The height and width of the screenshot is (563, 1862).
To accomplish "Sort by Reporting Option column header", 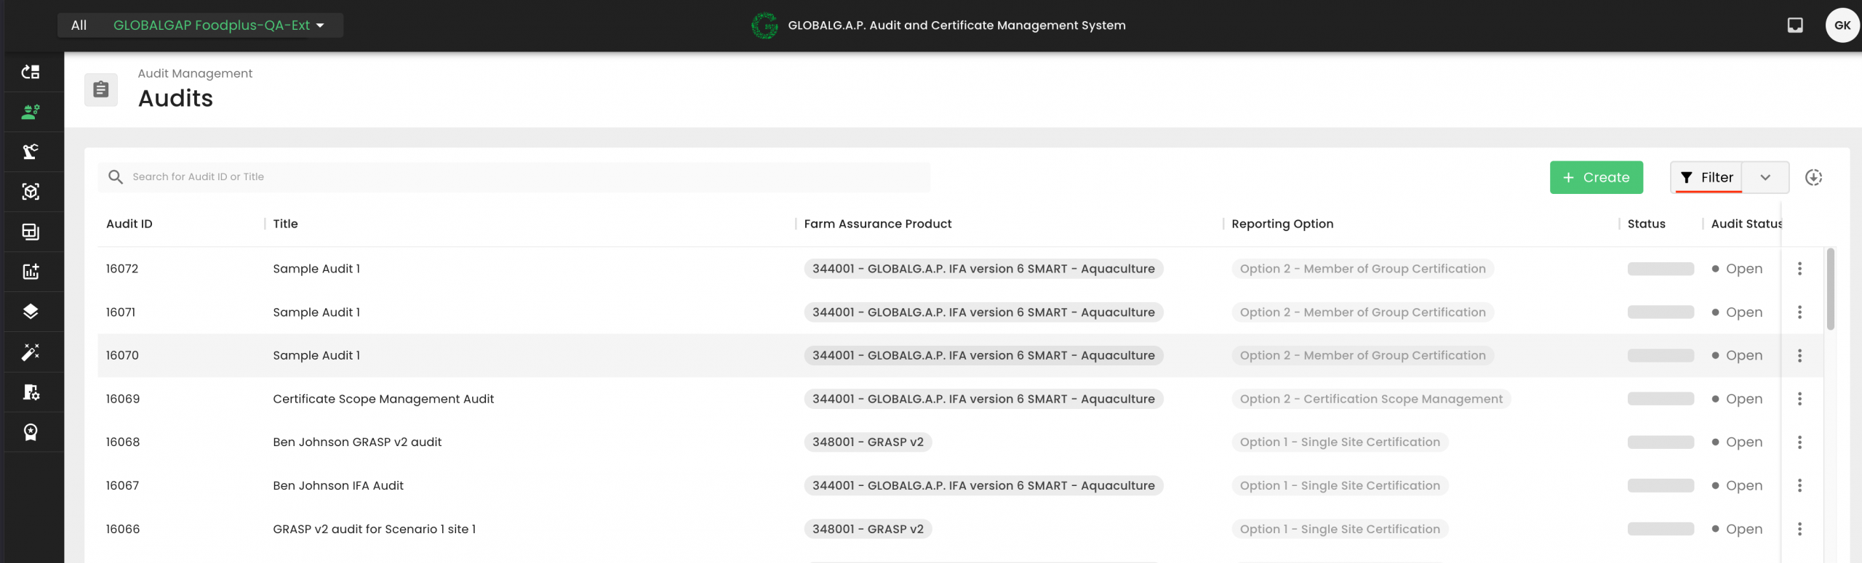I will coord(1282,224).
